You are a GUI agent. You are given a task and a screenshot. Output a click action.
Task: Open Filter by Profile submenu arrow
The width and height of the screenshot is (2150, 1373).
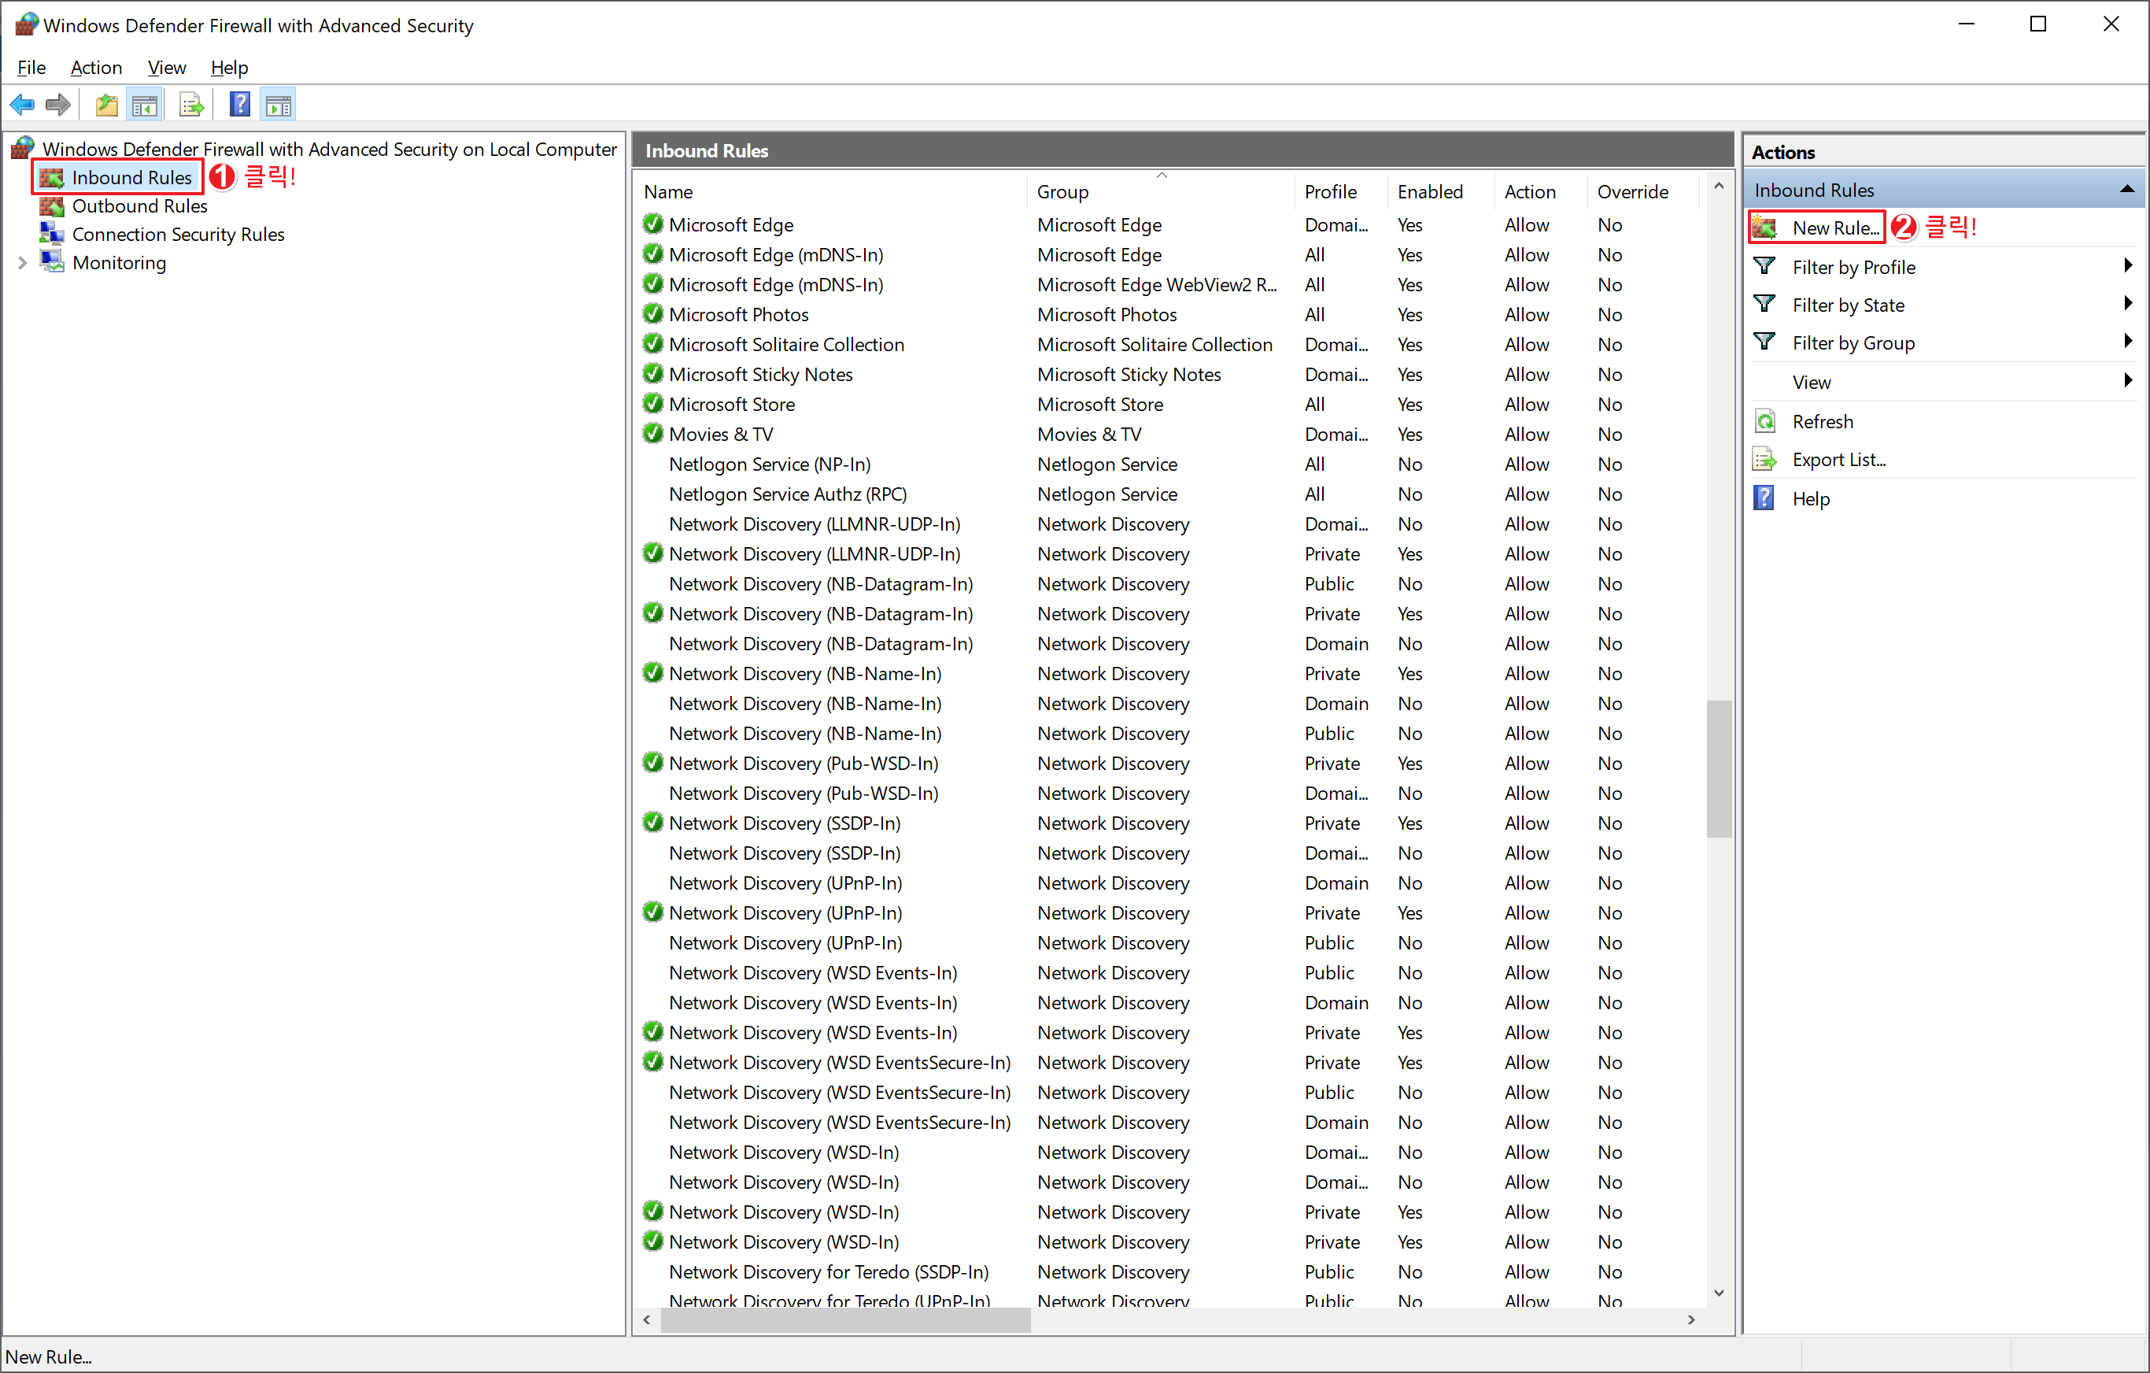coord(2128,266)
